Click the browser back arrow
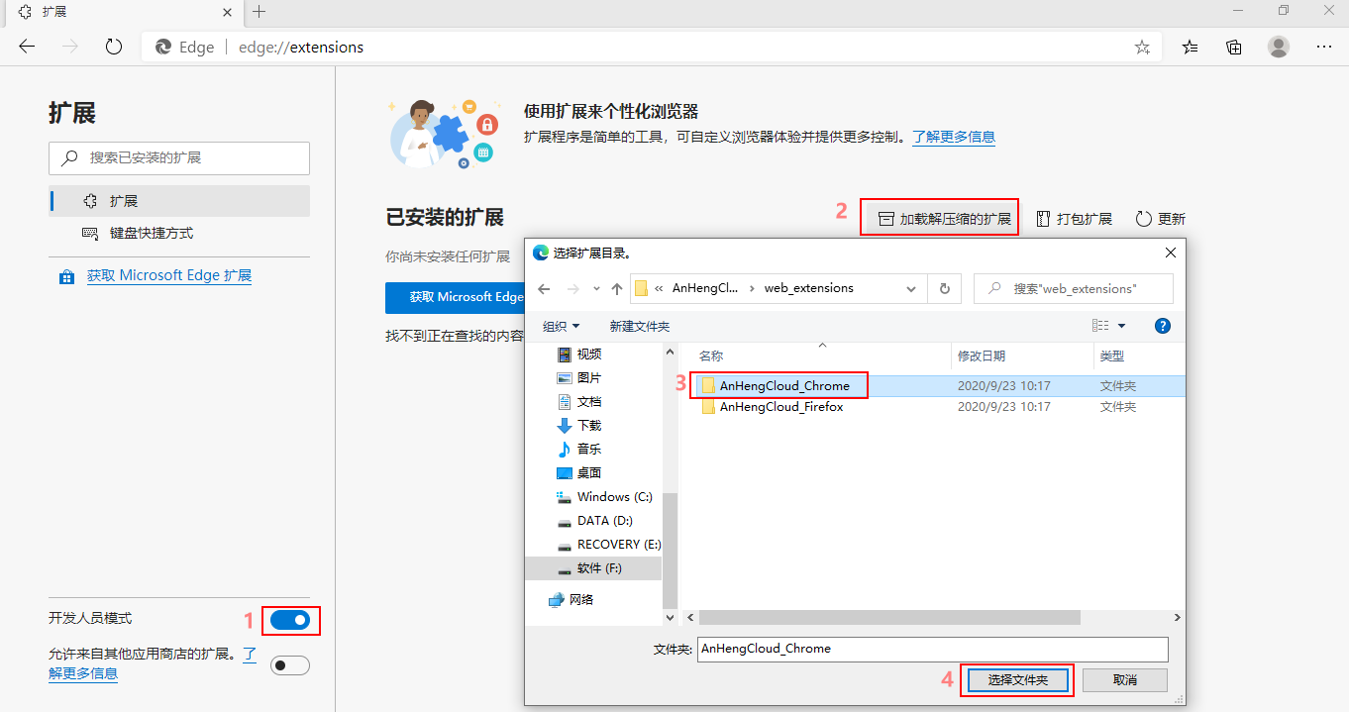The image size is (1349, 712). click(27, 47)
